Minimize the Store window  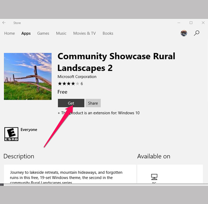tap(179, 23)
